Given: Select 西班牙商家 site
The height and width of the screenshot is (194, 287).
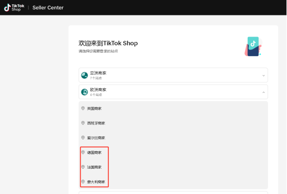Looking at the screenshot, I should tap(96, 123).
